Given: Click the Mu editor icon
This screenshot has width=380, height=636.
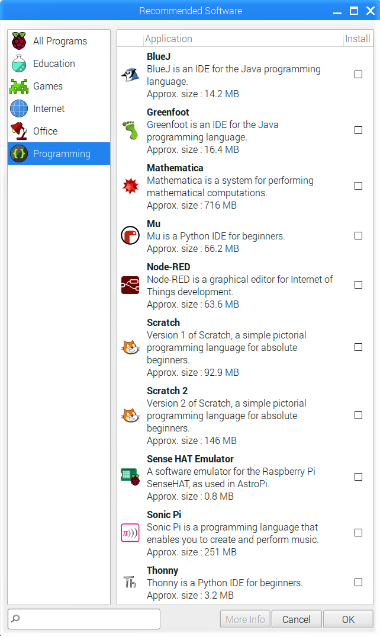Looking at the screenshot, I should coord(130,236).
